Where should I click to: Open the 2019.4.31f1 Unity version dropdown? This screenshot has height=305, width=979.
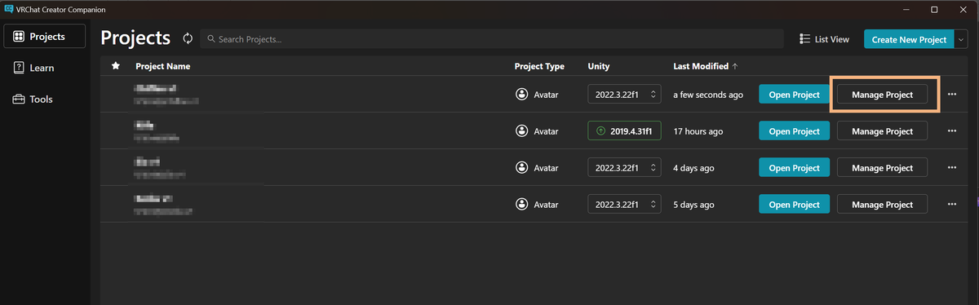click(624, 131)
